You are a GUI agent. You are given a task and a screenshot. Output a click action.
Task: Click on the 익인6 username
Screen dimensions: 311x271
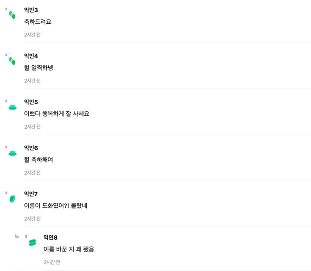coord(31,148)
